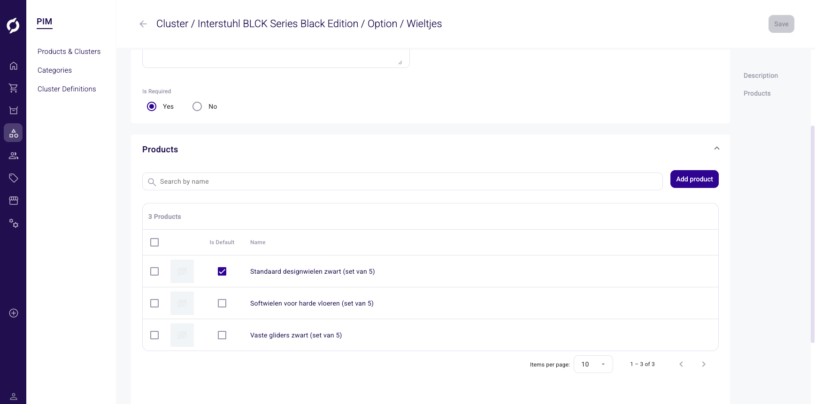Screen dimensions: 815x404
Task: Open the storefront sidebar icon
Action: (14, 201)
